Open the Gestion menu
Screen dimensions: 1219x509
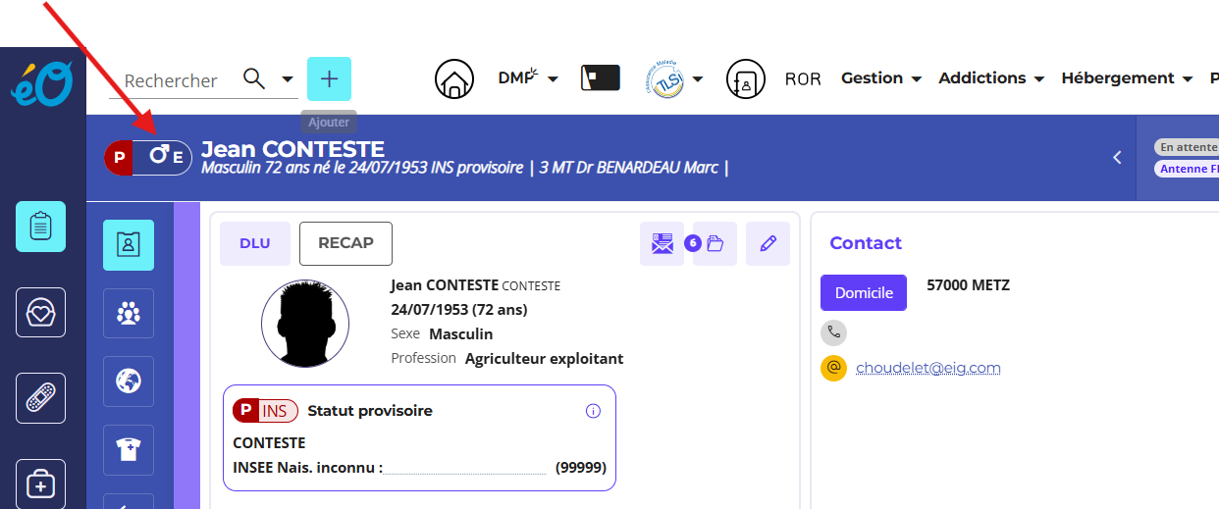coord(880,78)
